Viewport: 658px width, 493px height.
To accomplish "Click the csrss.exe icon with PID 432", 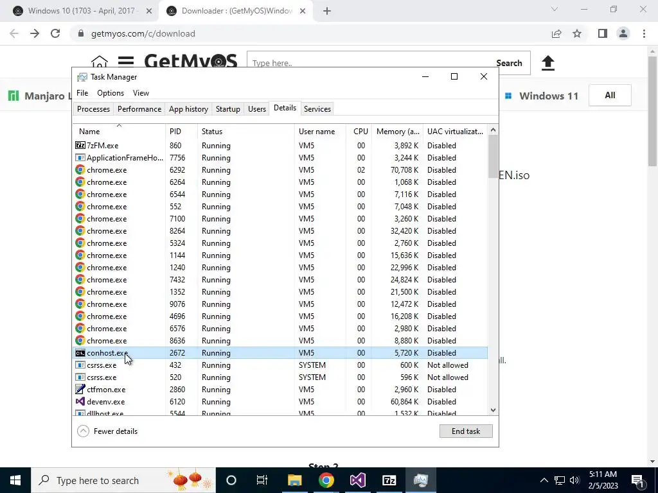I will (80, 365).
